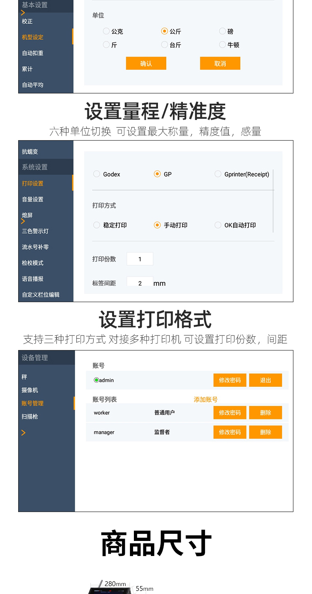
Task: Open 熄屏 in the sidebar
Action: 27,215
